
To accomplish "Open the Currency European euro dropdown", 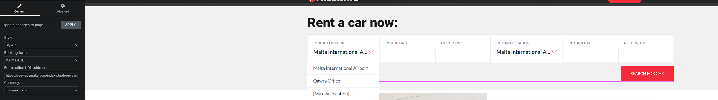I will pyautogui.click(x=41, y=90).
